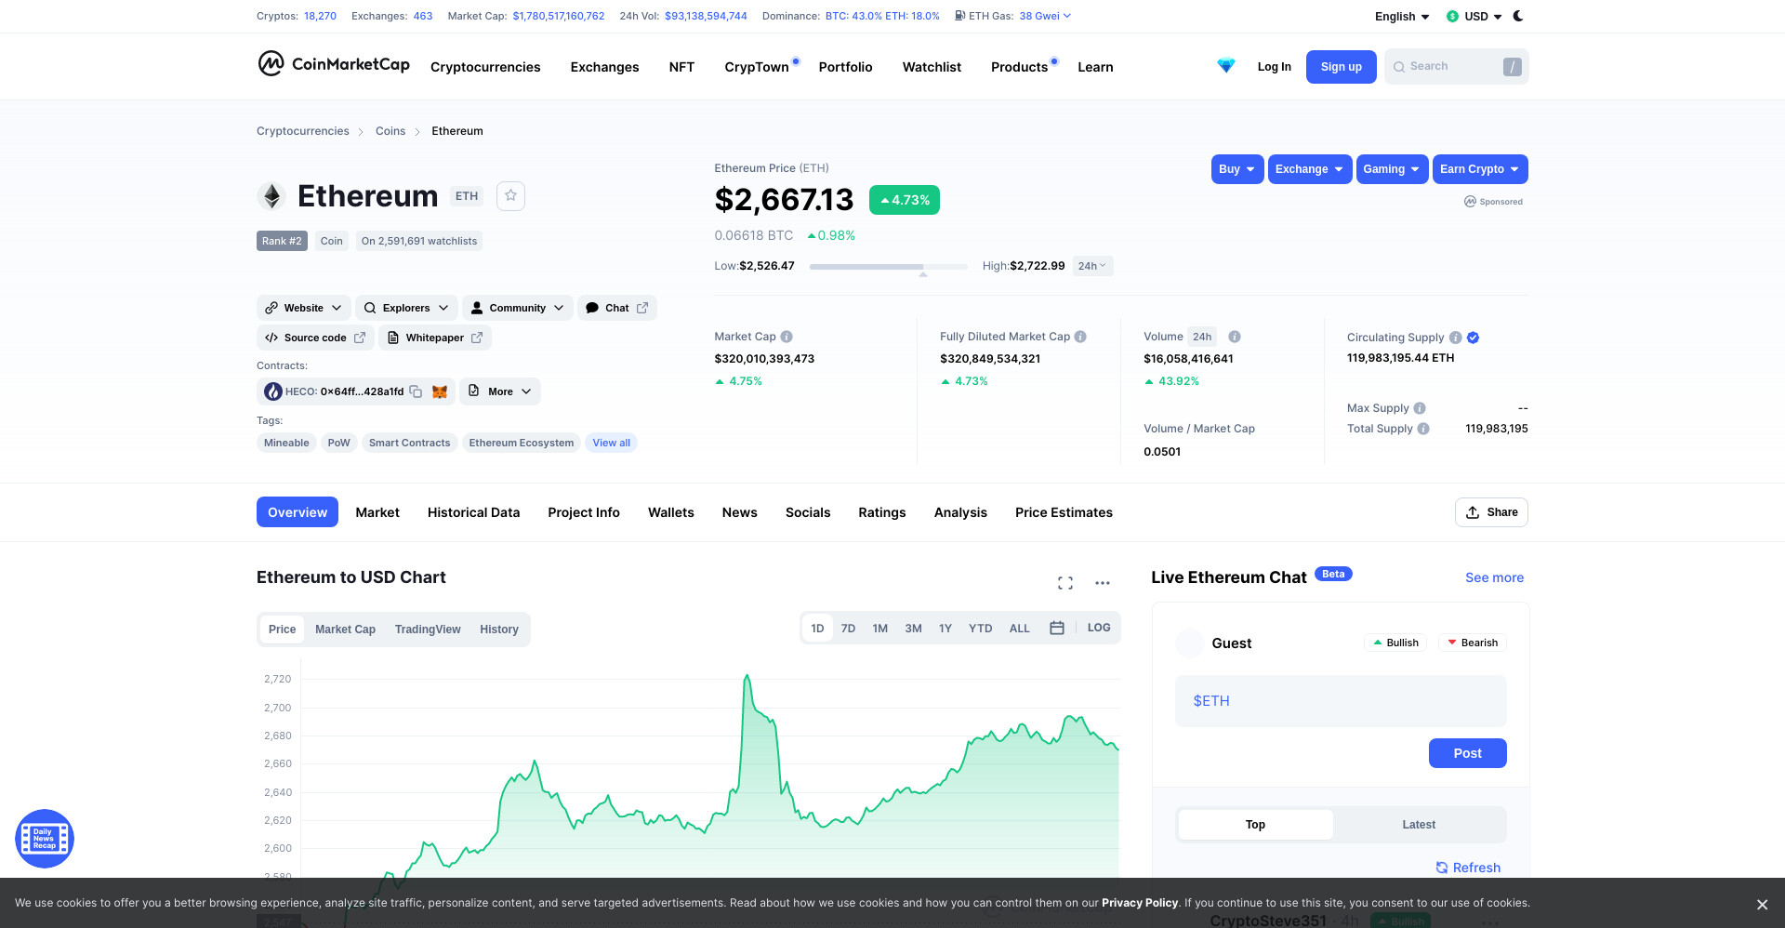Open chart more options ellipsis

click(x=1103, y=583)
